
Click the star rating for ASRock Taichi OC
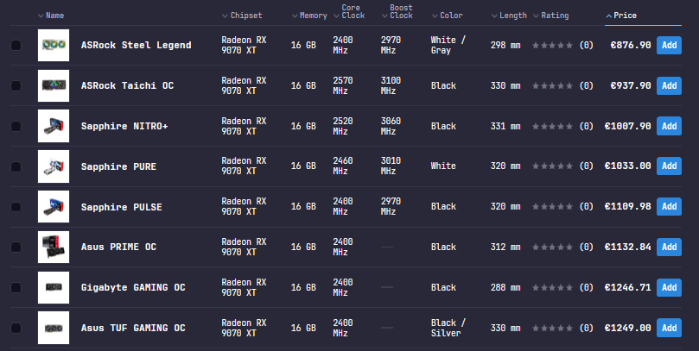coord(552,85)
